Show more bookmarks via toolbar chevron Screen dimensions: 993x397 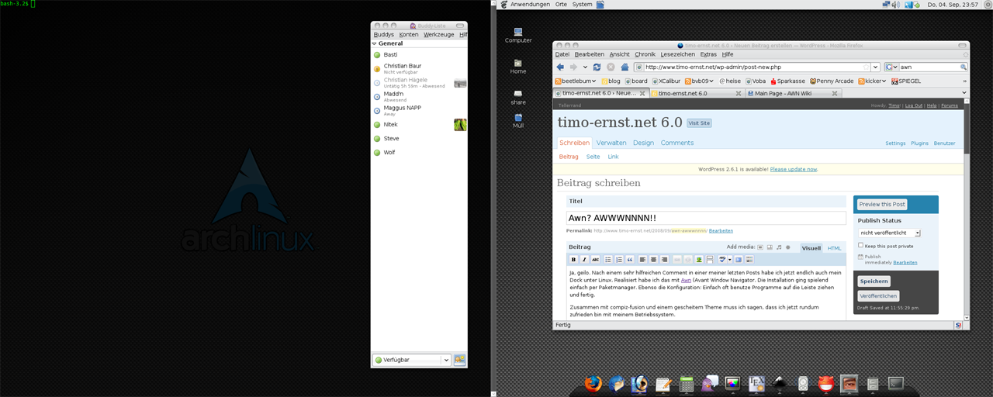964,81
